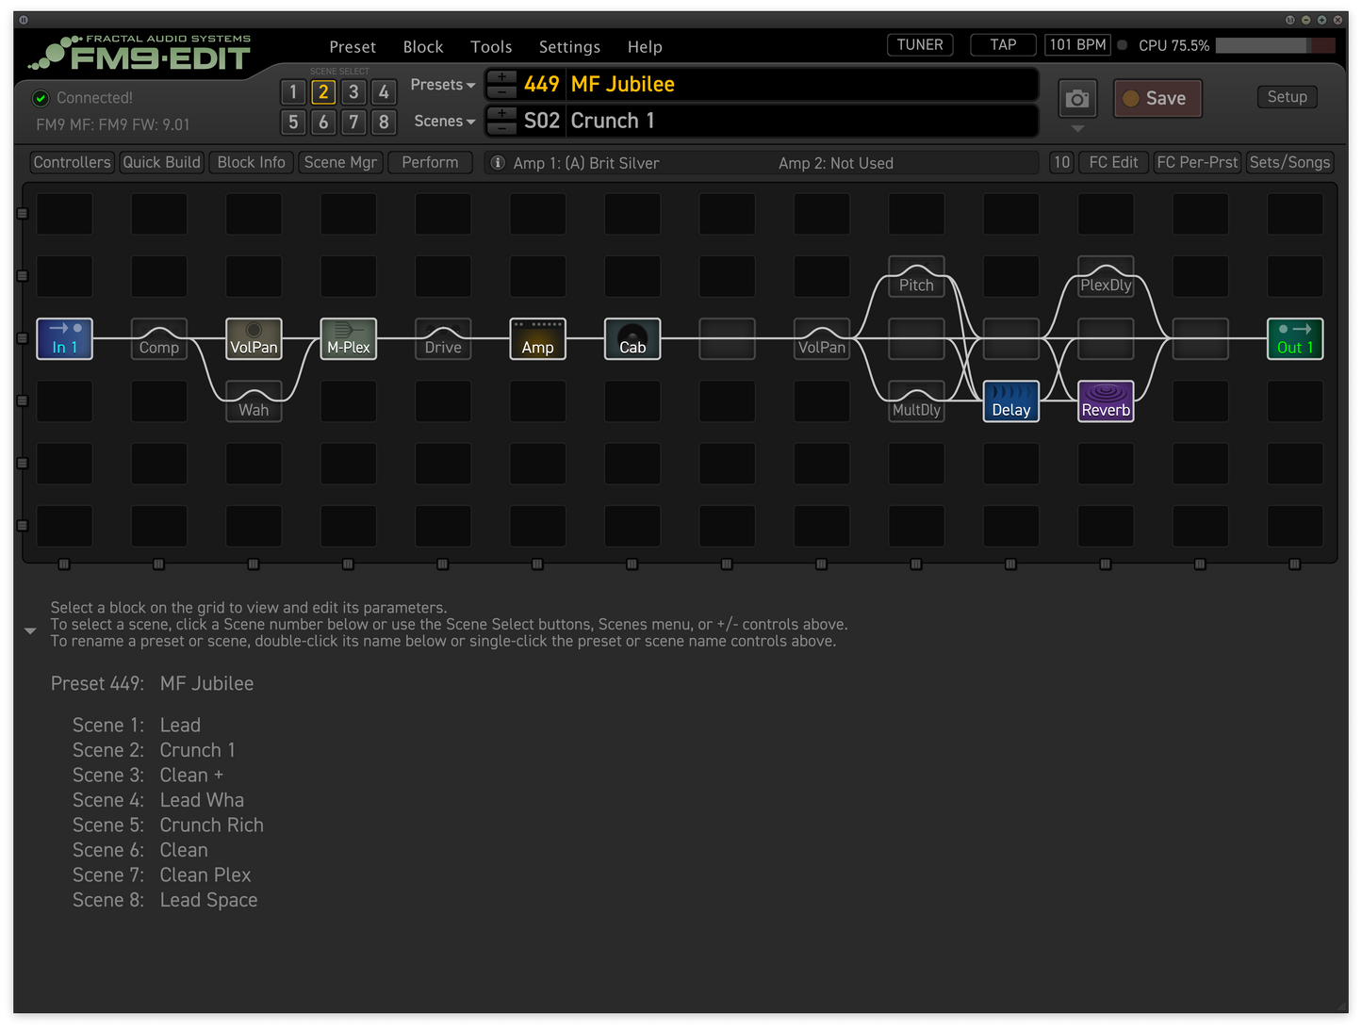
Task: Select the M-Plex block
Action: tap(348, 339)
